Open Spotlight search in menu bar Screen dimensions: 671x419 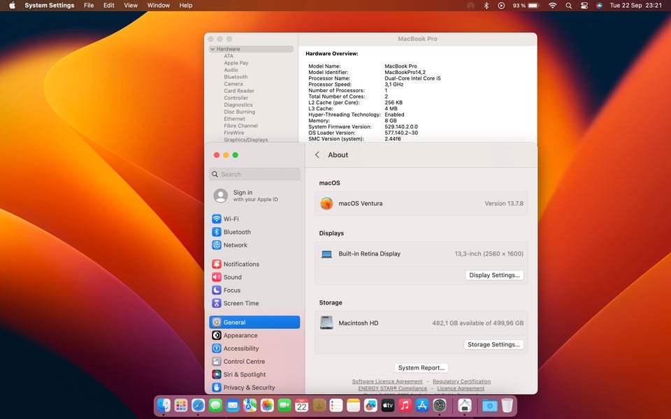(569, 6)
